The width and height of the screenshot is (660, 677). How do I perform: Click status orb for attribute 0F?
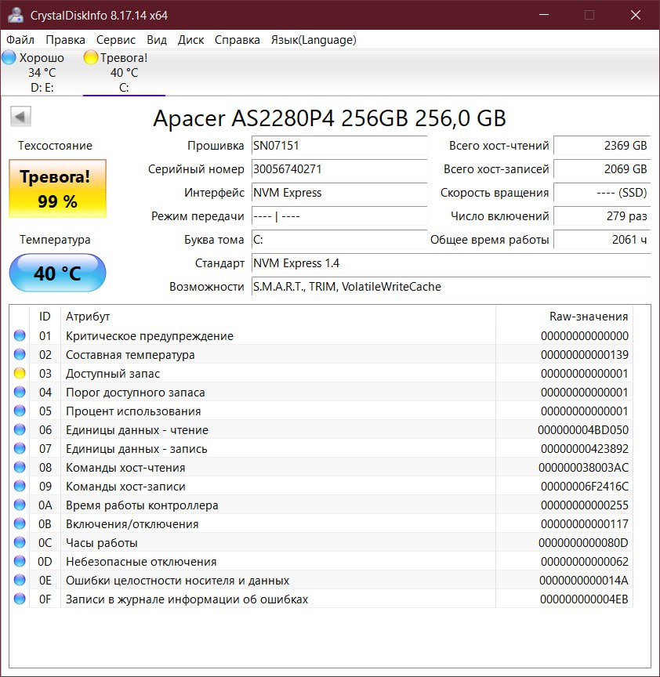[x=20, y=599]
